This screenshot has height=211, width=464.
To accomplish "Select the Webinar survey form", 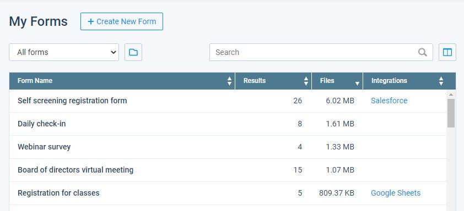I will 44,147.
